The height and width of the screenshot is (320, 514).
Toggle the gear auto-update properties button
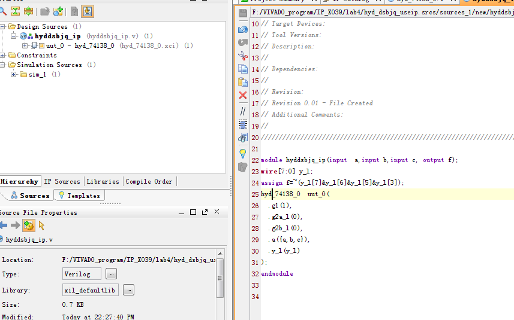pos(28,225)
